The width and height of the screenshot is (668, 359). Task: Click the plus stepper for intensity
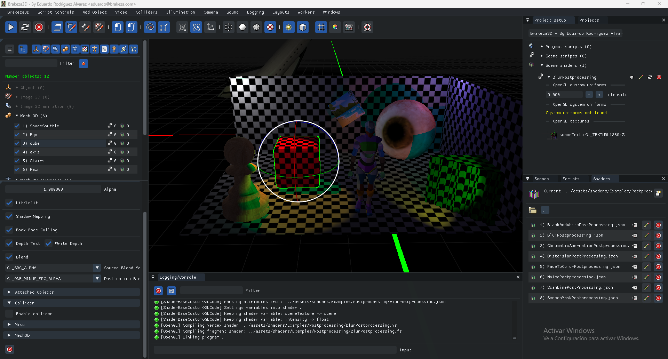[x=599, y=95]
